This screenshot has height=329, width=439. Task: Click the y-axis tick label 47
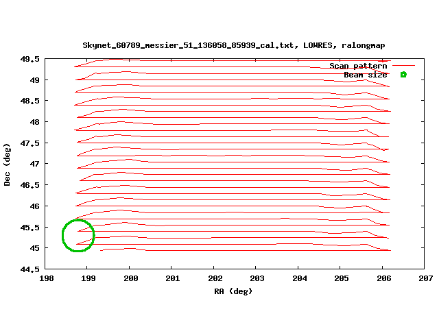coord(35,164)
